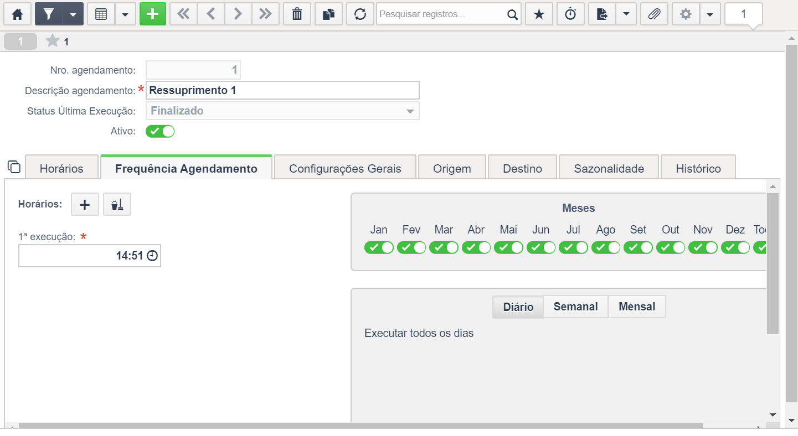Refresh the record
This screenshot has width=798, height=436.
pos(360,14)
